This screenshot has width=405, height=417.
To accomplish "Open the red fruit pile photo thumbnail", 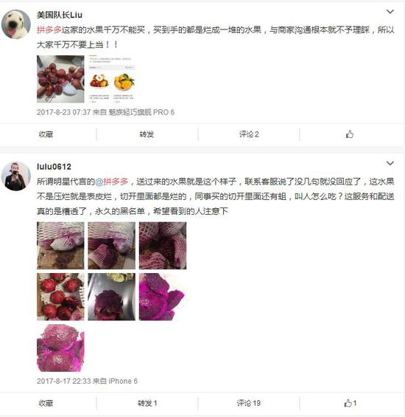I will (60, 79).
